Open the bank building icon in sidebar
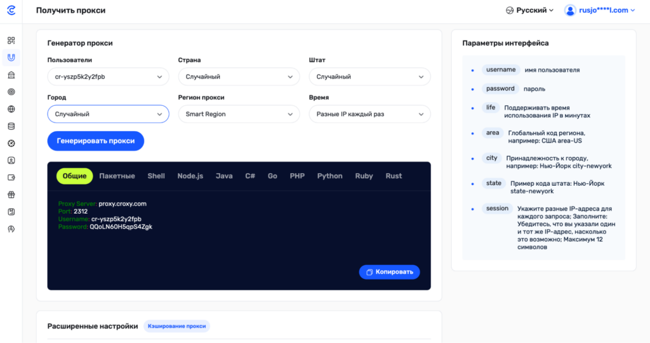Screen dimensions: 650x343 tap(11, 75)
